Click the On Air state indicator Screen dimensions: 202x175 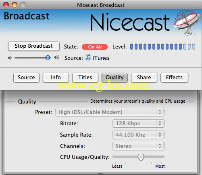click(x=95, y=47)
